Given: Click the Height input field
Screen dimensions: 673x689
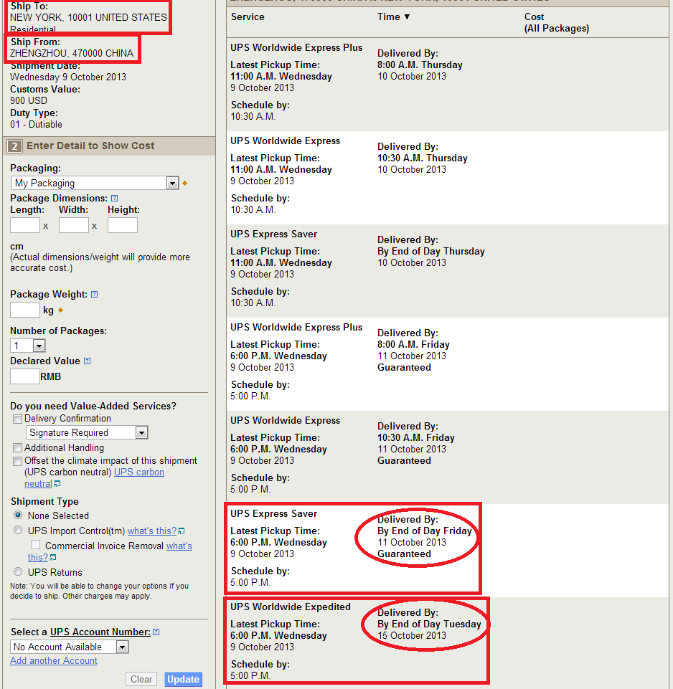Looking at the screenshot, I should click(x=123, y=225).
